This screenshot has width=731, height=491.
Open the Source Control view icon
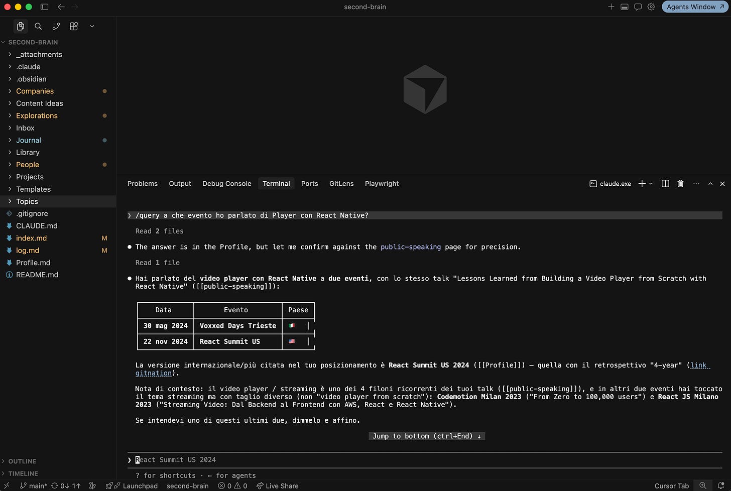click(56, 26)
